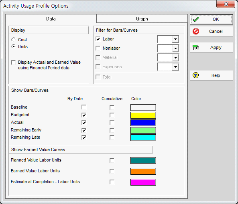
Task: Check Remaining Late Cumulative checkbox
Action: tap(112, 137)
